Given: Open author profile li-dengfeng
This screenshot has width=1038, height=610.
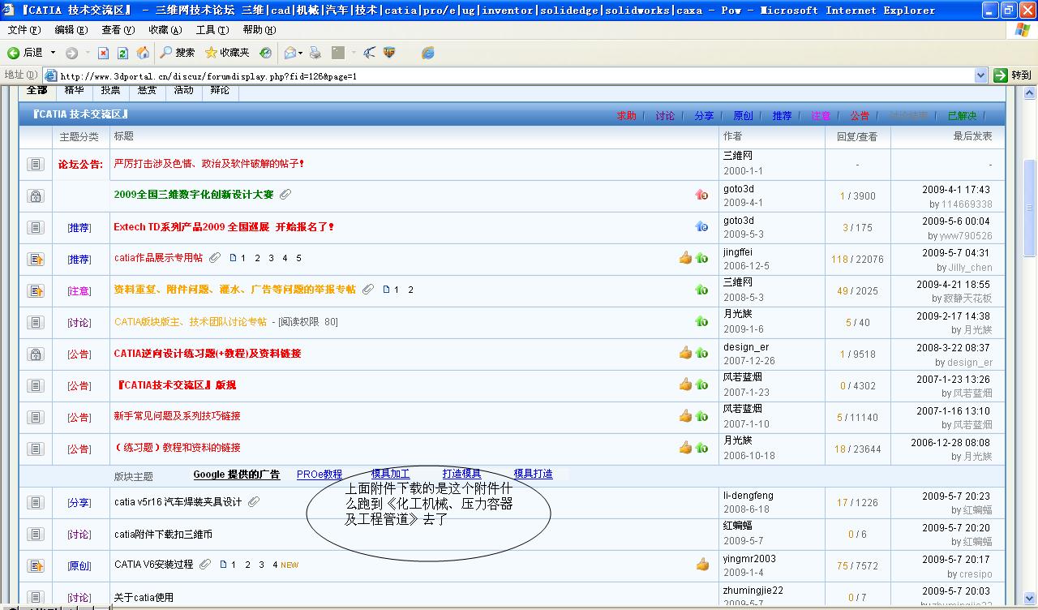Looking at the screenshot, I should [748, 496].
